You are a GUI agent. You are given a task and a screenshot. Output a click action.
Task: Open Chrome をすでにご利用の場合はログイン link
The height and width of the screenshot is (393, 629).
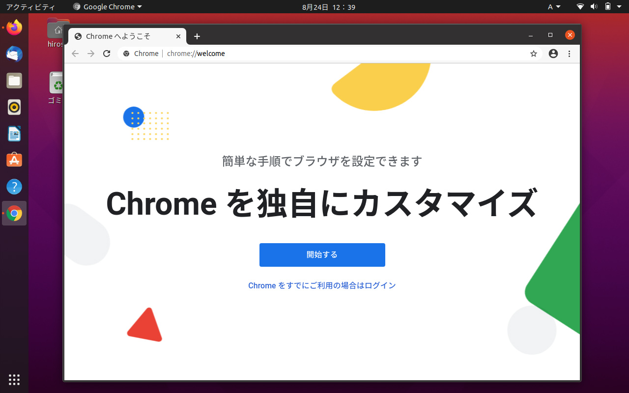click(322, 285)
